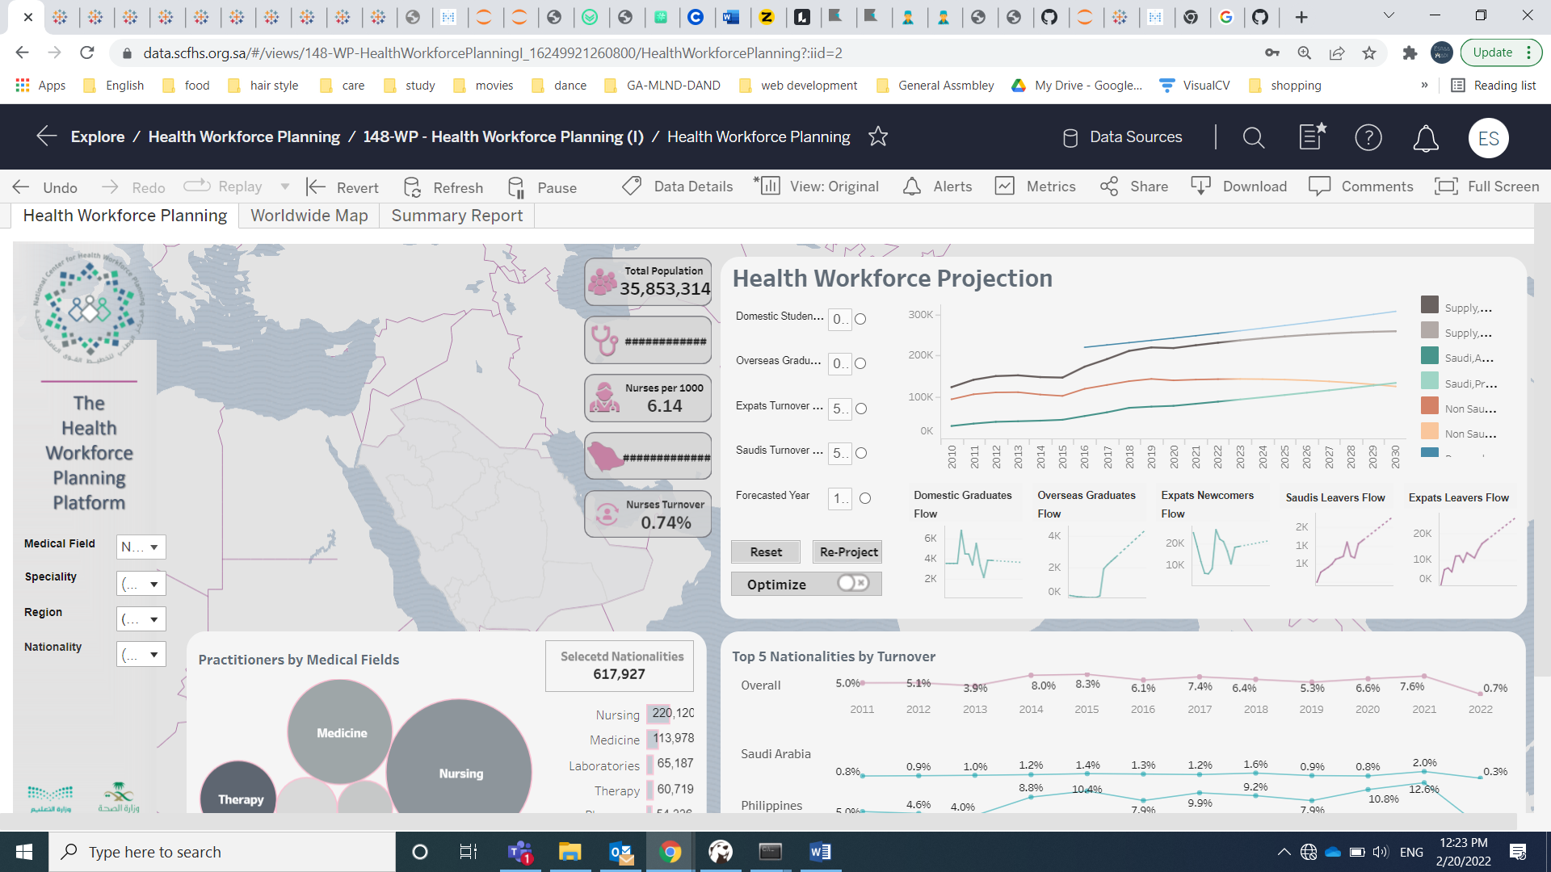Open the Summary Report tab

tap(456, 216)
